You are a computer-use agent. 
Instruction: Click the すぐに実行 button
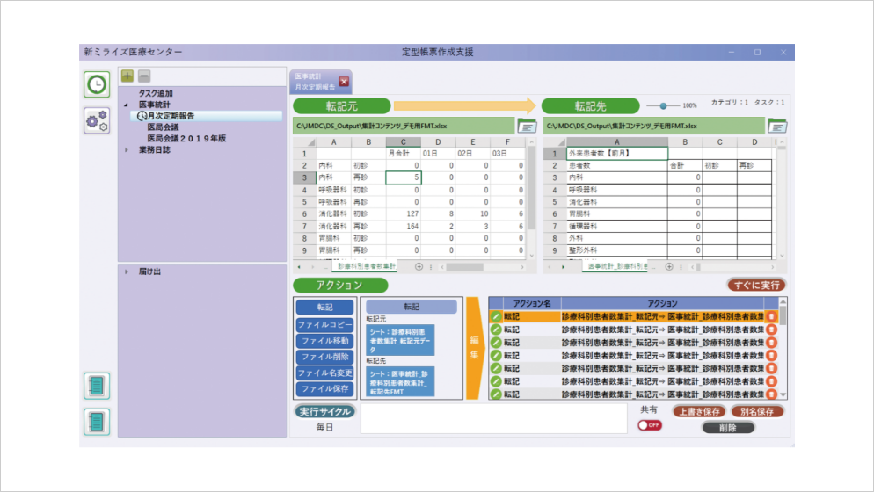coord(756,285)
